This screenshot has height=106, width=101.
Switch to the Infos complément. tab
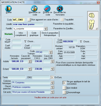click(x=21, y=34)
